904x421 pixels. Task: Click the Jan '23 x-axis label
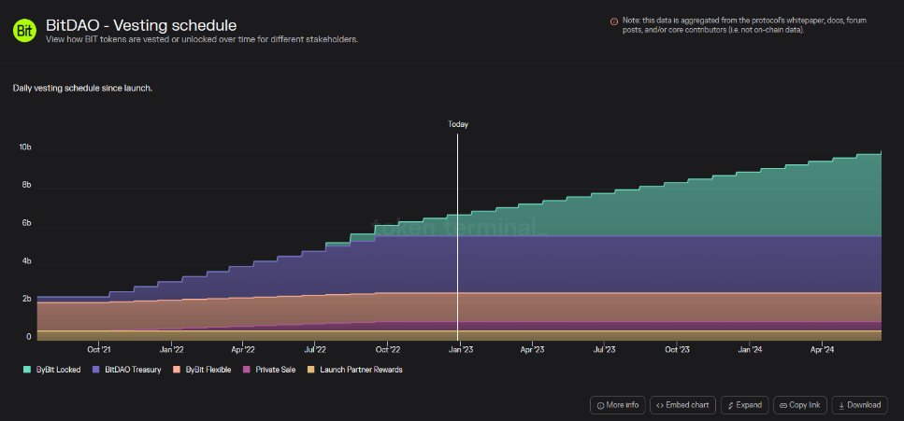coord(461,349)
